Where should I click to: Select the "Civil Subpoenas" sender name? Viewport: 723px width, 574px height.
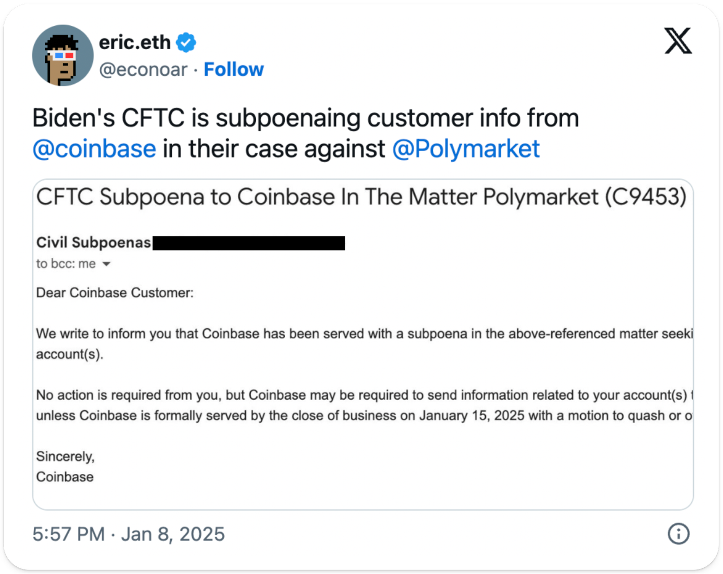click(94, 243)
